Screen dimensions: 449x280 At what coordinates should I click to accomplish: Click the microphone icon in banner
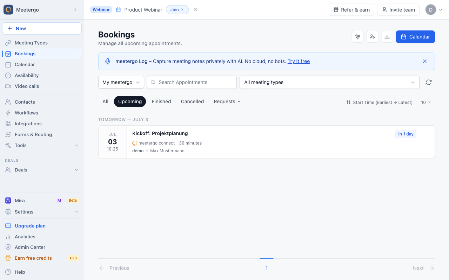108,61
